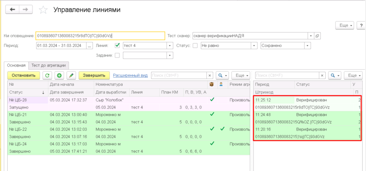The width and height of the screenshot is (366, 171).
Task: Open the 'Не равно' comparison dropdown
Action: (254, 46)
